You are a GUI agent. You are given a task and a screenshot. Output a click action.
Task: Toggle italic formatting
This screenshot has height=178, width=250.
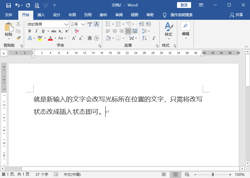tap(36, 31)
